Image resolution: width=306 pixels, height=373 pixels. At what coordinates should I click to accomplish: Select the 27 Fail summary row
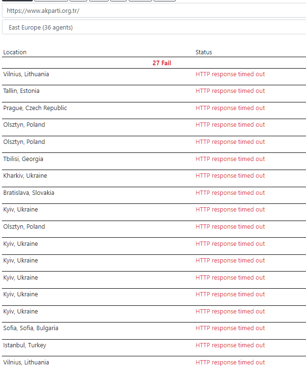tap(162, 63)
